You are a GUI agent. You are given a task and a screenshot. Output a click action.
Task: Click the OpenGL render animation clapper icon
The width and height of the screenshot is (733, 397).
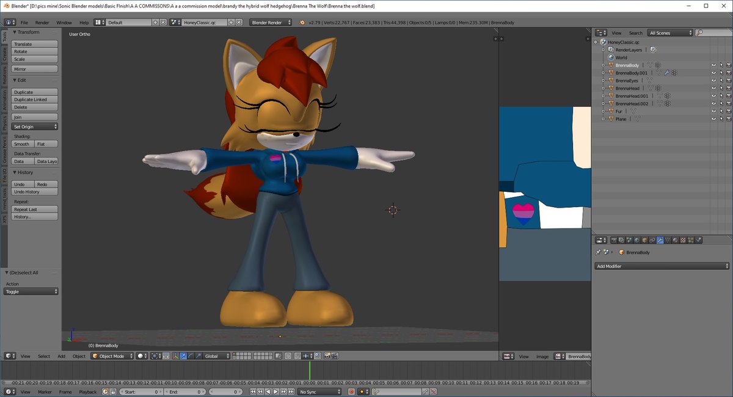tap(335, 356)
